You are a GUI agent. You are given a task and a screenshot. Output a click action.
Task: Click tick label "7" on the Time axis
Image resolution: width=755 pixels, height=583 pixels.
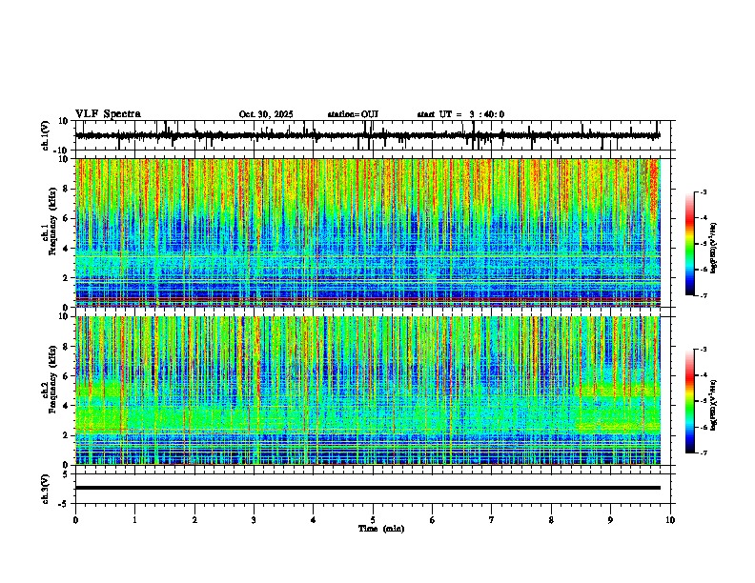coord(492,520)
